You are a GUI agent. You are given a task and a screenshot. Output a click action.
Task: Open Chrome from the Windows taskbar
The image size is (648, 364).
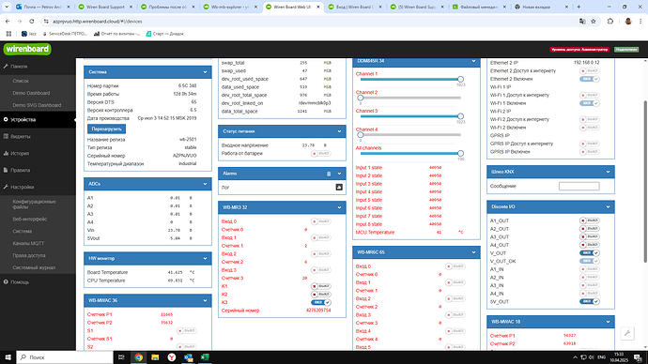pos(138,357)
